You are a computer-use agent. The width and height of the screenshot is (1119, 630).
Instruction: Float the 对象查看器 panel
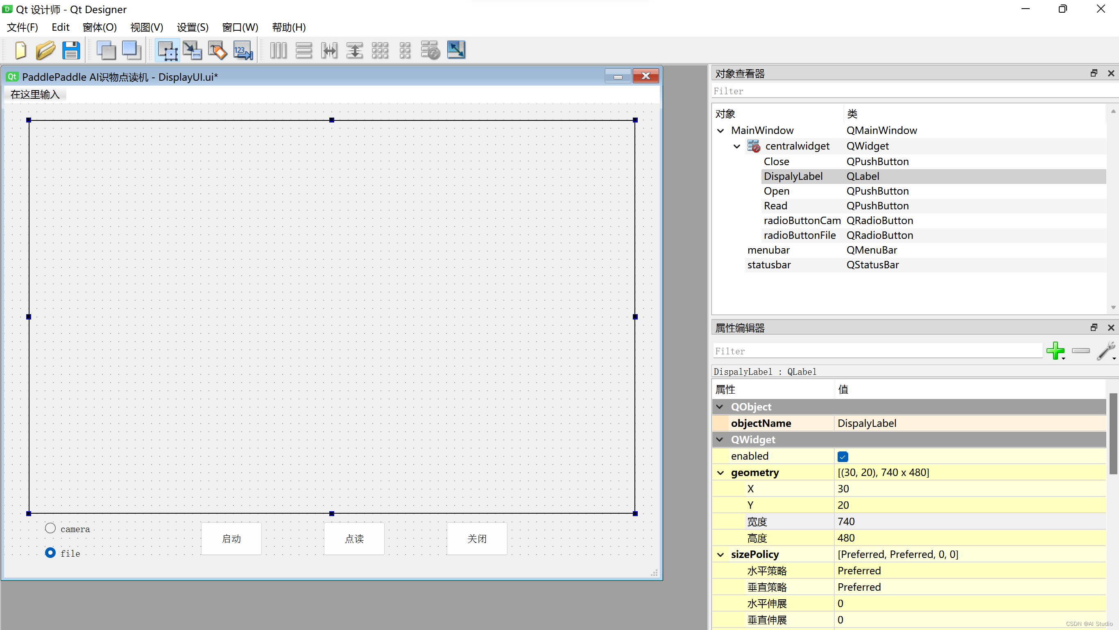pos(1094,73)
